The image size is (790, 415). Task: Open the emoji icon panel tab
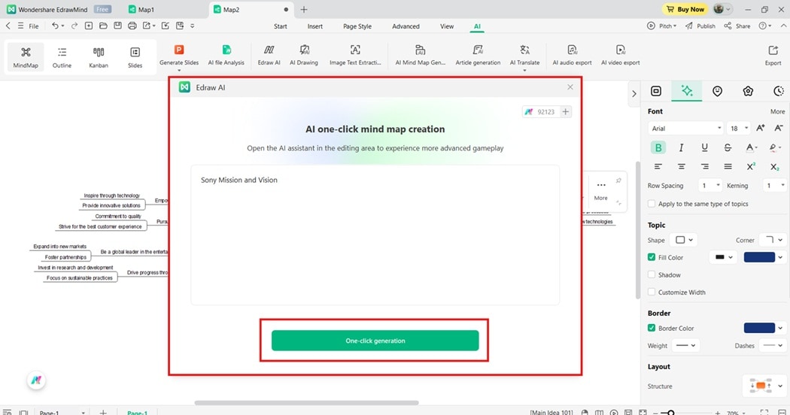(x=717, y=91)
